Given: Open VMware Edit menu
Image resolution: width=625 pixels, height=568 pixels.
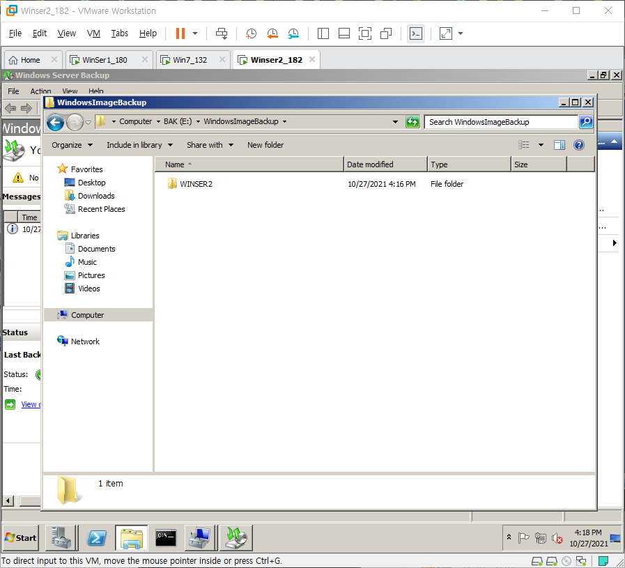Looking at the screenshot, I should (40, 33).
